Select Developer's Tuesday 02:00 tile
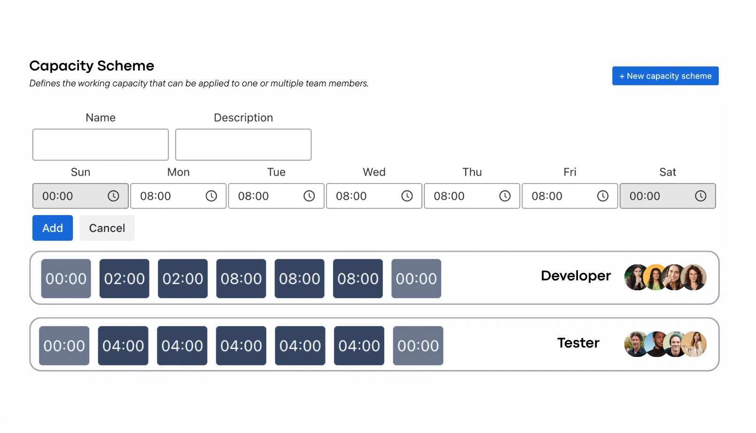Viewport: 756px width, 433px height. [x=183, y=278]
